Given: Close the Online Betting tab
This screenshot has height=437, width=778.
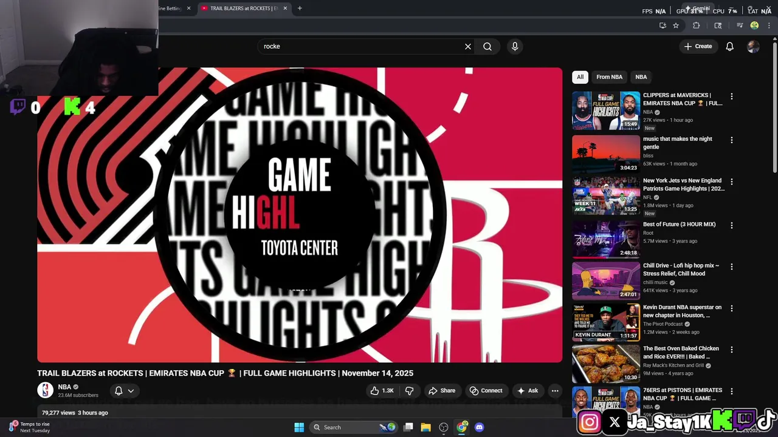Looking at the screenshot, I should (188, 8).
